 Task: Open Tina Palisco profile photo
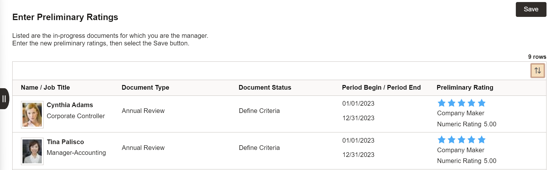click(x=32, y=151)
